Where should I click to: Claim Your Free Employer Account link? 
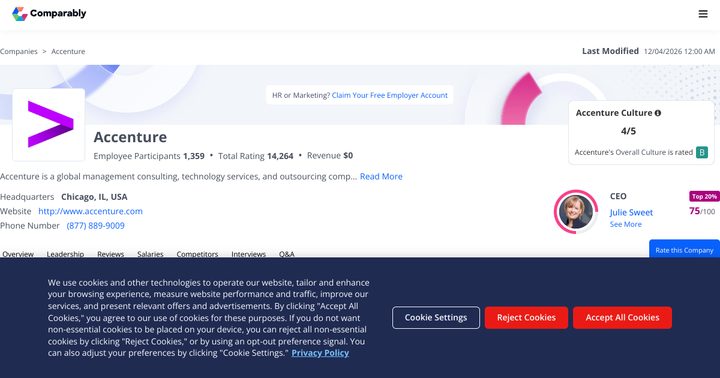tap(390, 95)
